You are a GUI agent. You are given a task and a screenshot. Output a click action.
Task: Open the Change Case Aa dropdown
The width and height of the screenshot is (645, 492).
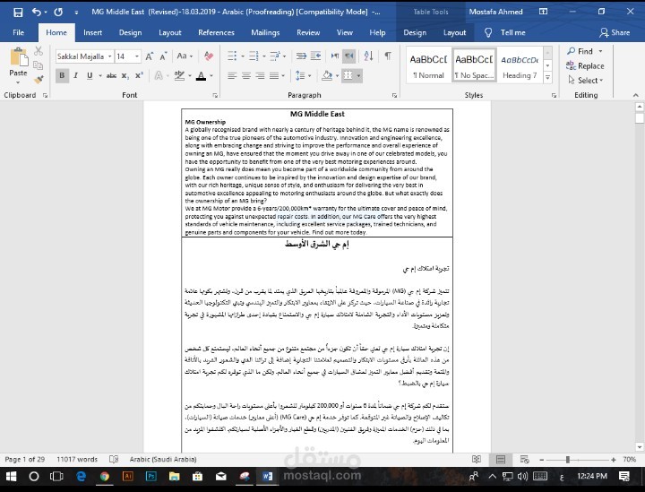(x=185, y=56)
